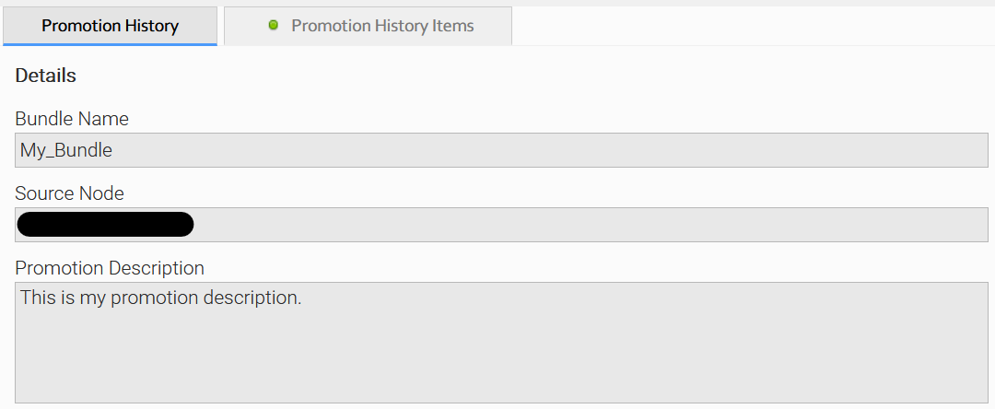Click the Bundle Name label

click(72, 119)
